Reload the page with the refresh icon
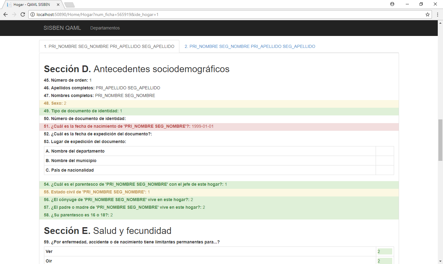 [23, 14]
